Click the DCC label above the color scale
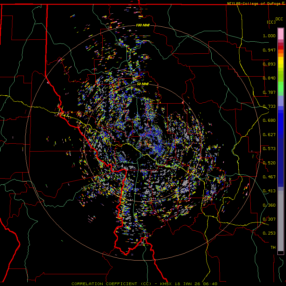Viewport: 286px width, 286px height. (279, 19)
